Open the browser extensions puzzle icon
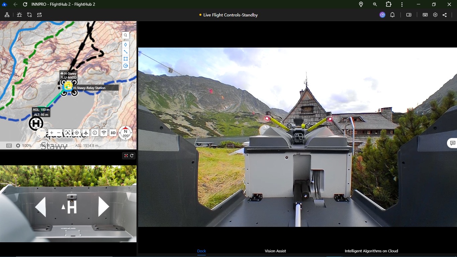This screenshot has width=457, height=257. pyautogui.click(x=388, y=4)
